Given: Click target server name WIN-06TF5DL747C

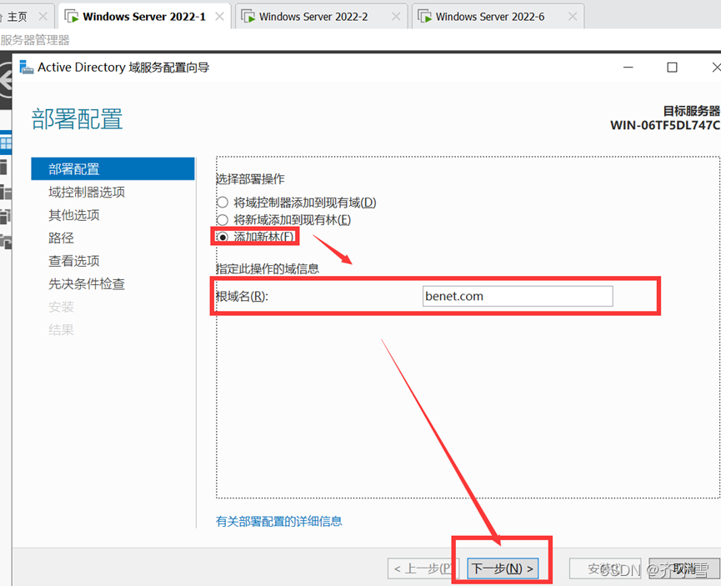Looking at the screenshot, I should (665, 125).
